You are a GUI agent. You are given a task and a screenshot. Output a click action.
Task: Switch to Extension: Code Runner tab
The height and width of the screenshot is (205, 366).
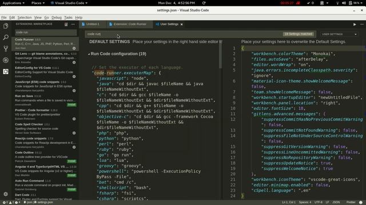click(130, 24)
